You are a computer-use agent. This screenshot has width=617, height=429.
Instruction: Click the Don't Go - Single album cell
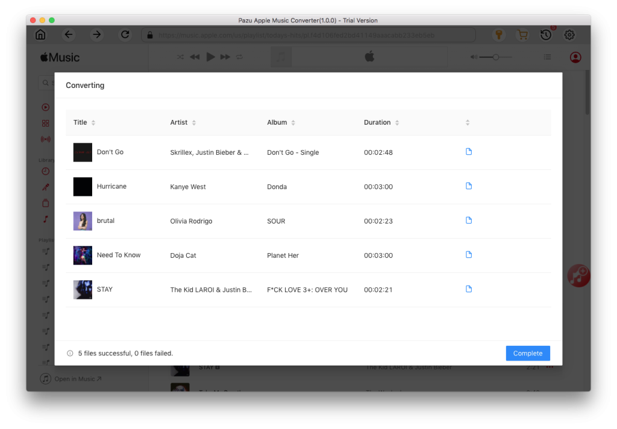293,152
